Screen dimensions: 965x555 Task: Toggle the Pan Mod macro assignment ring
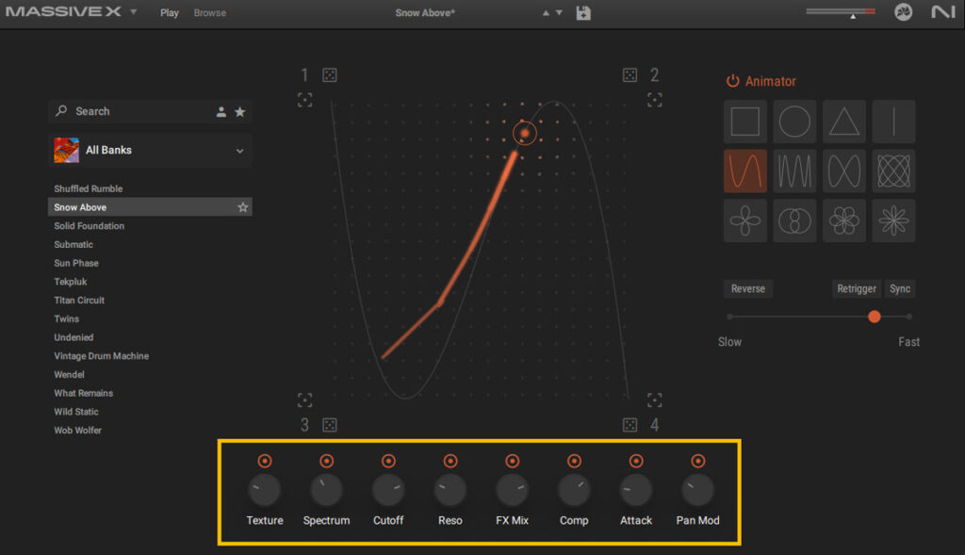tap(698, 461)
